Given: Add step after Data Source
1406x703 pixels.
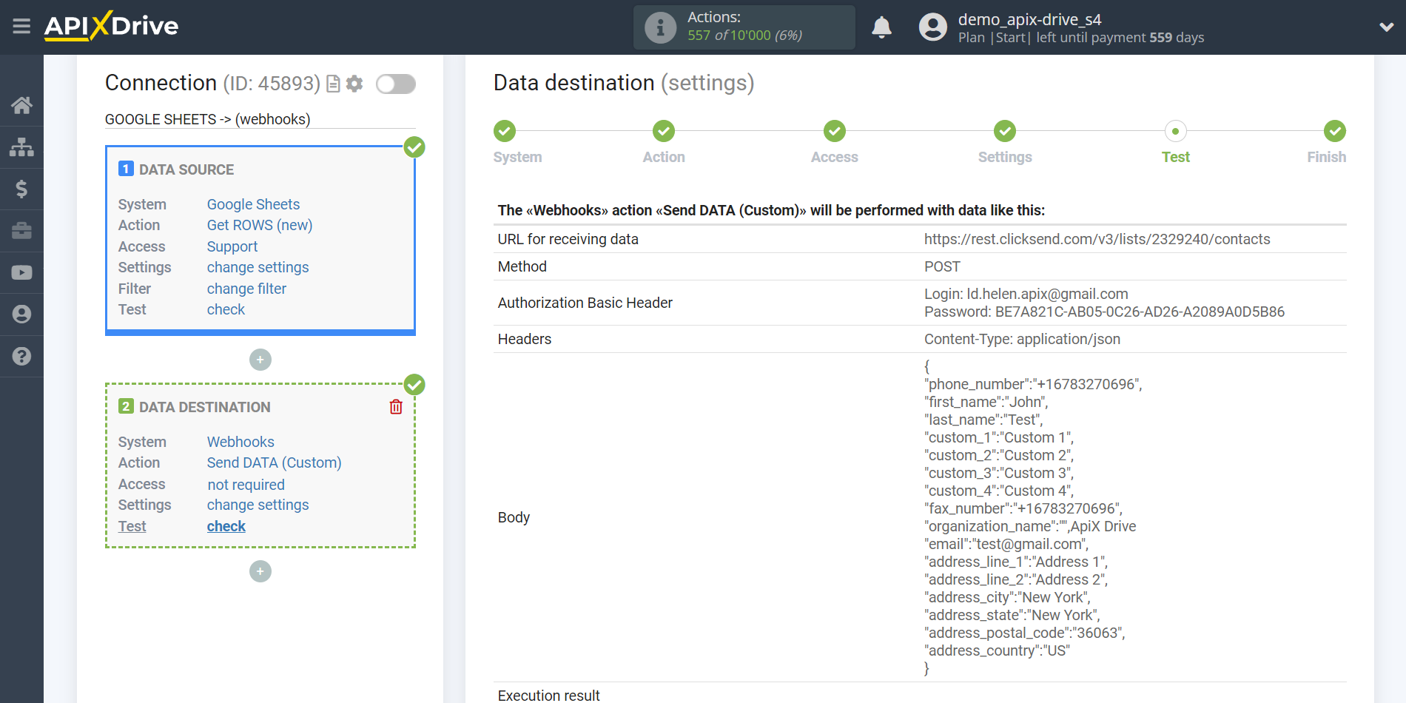Looking at the screenshot, I should (260, 360).
